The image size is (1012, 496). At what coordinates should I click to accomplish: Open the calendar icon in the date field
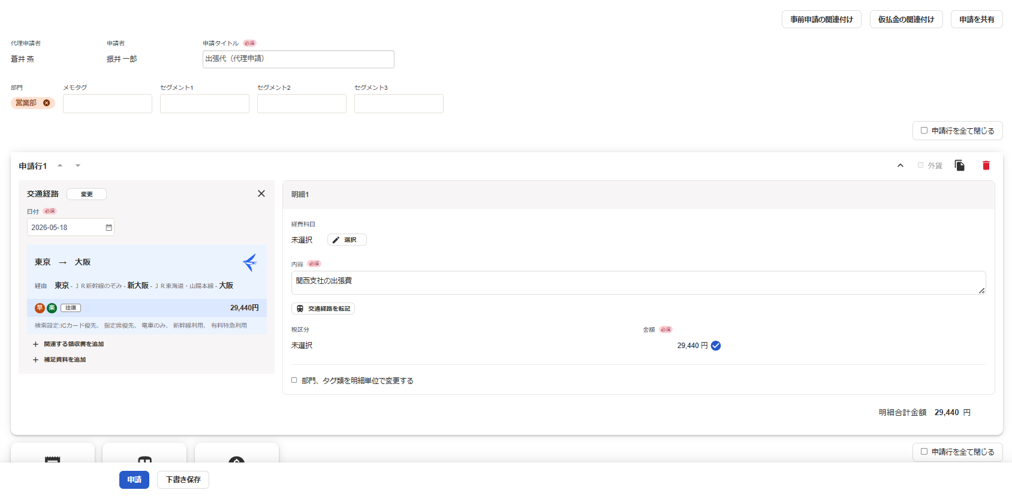tap(109, 228)
